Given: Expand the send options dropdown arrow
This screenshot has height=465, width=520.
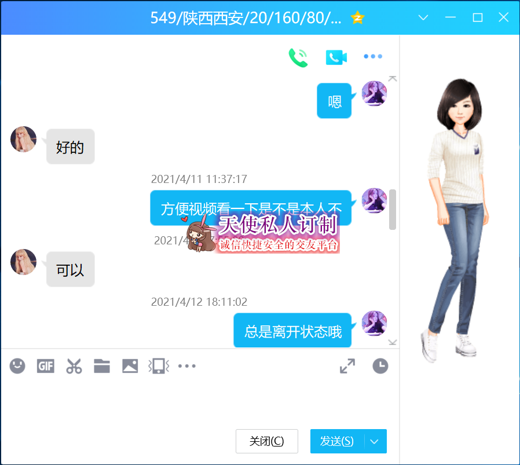Looking at the screenshot, I should [x=375, y=441].
